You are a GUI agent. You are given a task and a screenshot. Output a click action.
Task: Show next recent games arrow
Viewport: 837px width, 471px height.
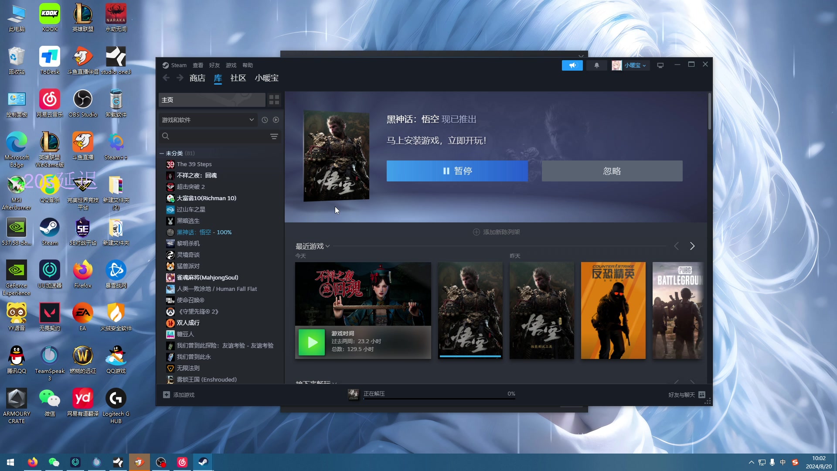tap(692, 246)
